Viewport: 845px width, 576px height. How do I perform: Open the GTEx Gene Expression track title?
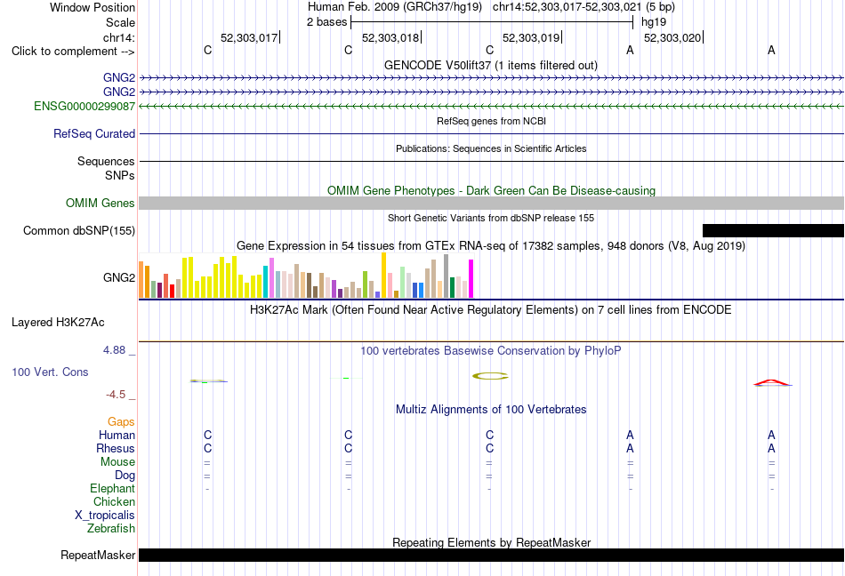click(x=491, y=246)
